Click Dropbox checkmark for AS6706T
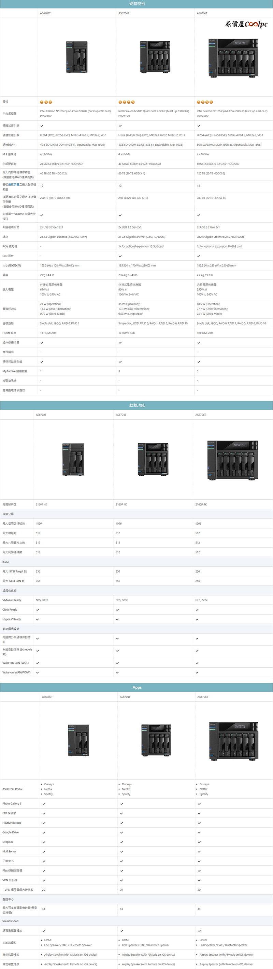Viewport: 273px width, 969px height. point(199,842)
